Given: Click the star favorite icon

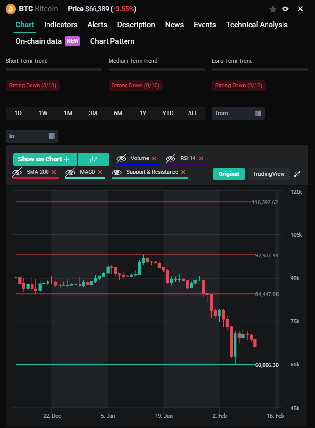Looking at the screenshot, I should click(x=273, y=9).
